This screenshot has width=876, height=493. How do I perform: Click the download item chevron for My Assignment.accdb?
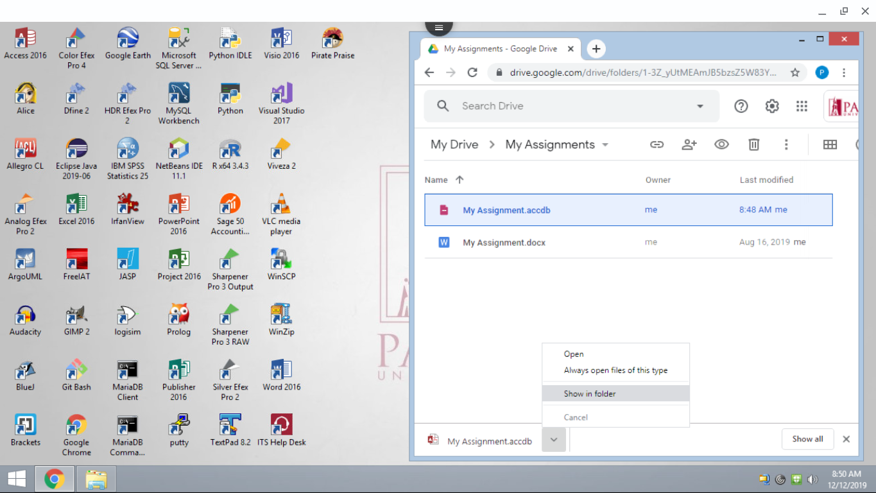[554, 440]
